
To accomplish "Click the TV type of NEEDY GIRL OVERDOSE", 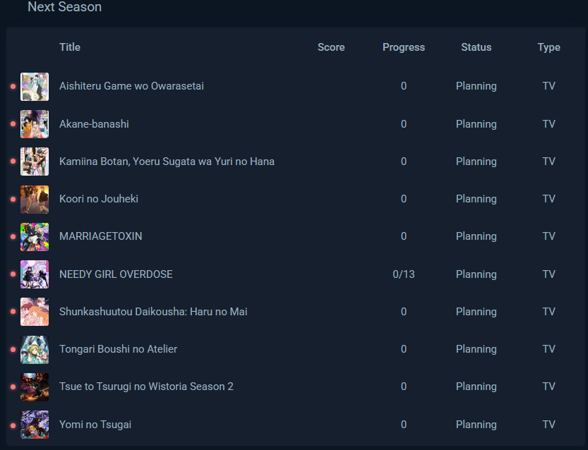I will tap(549, 274).
